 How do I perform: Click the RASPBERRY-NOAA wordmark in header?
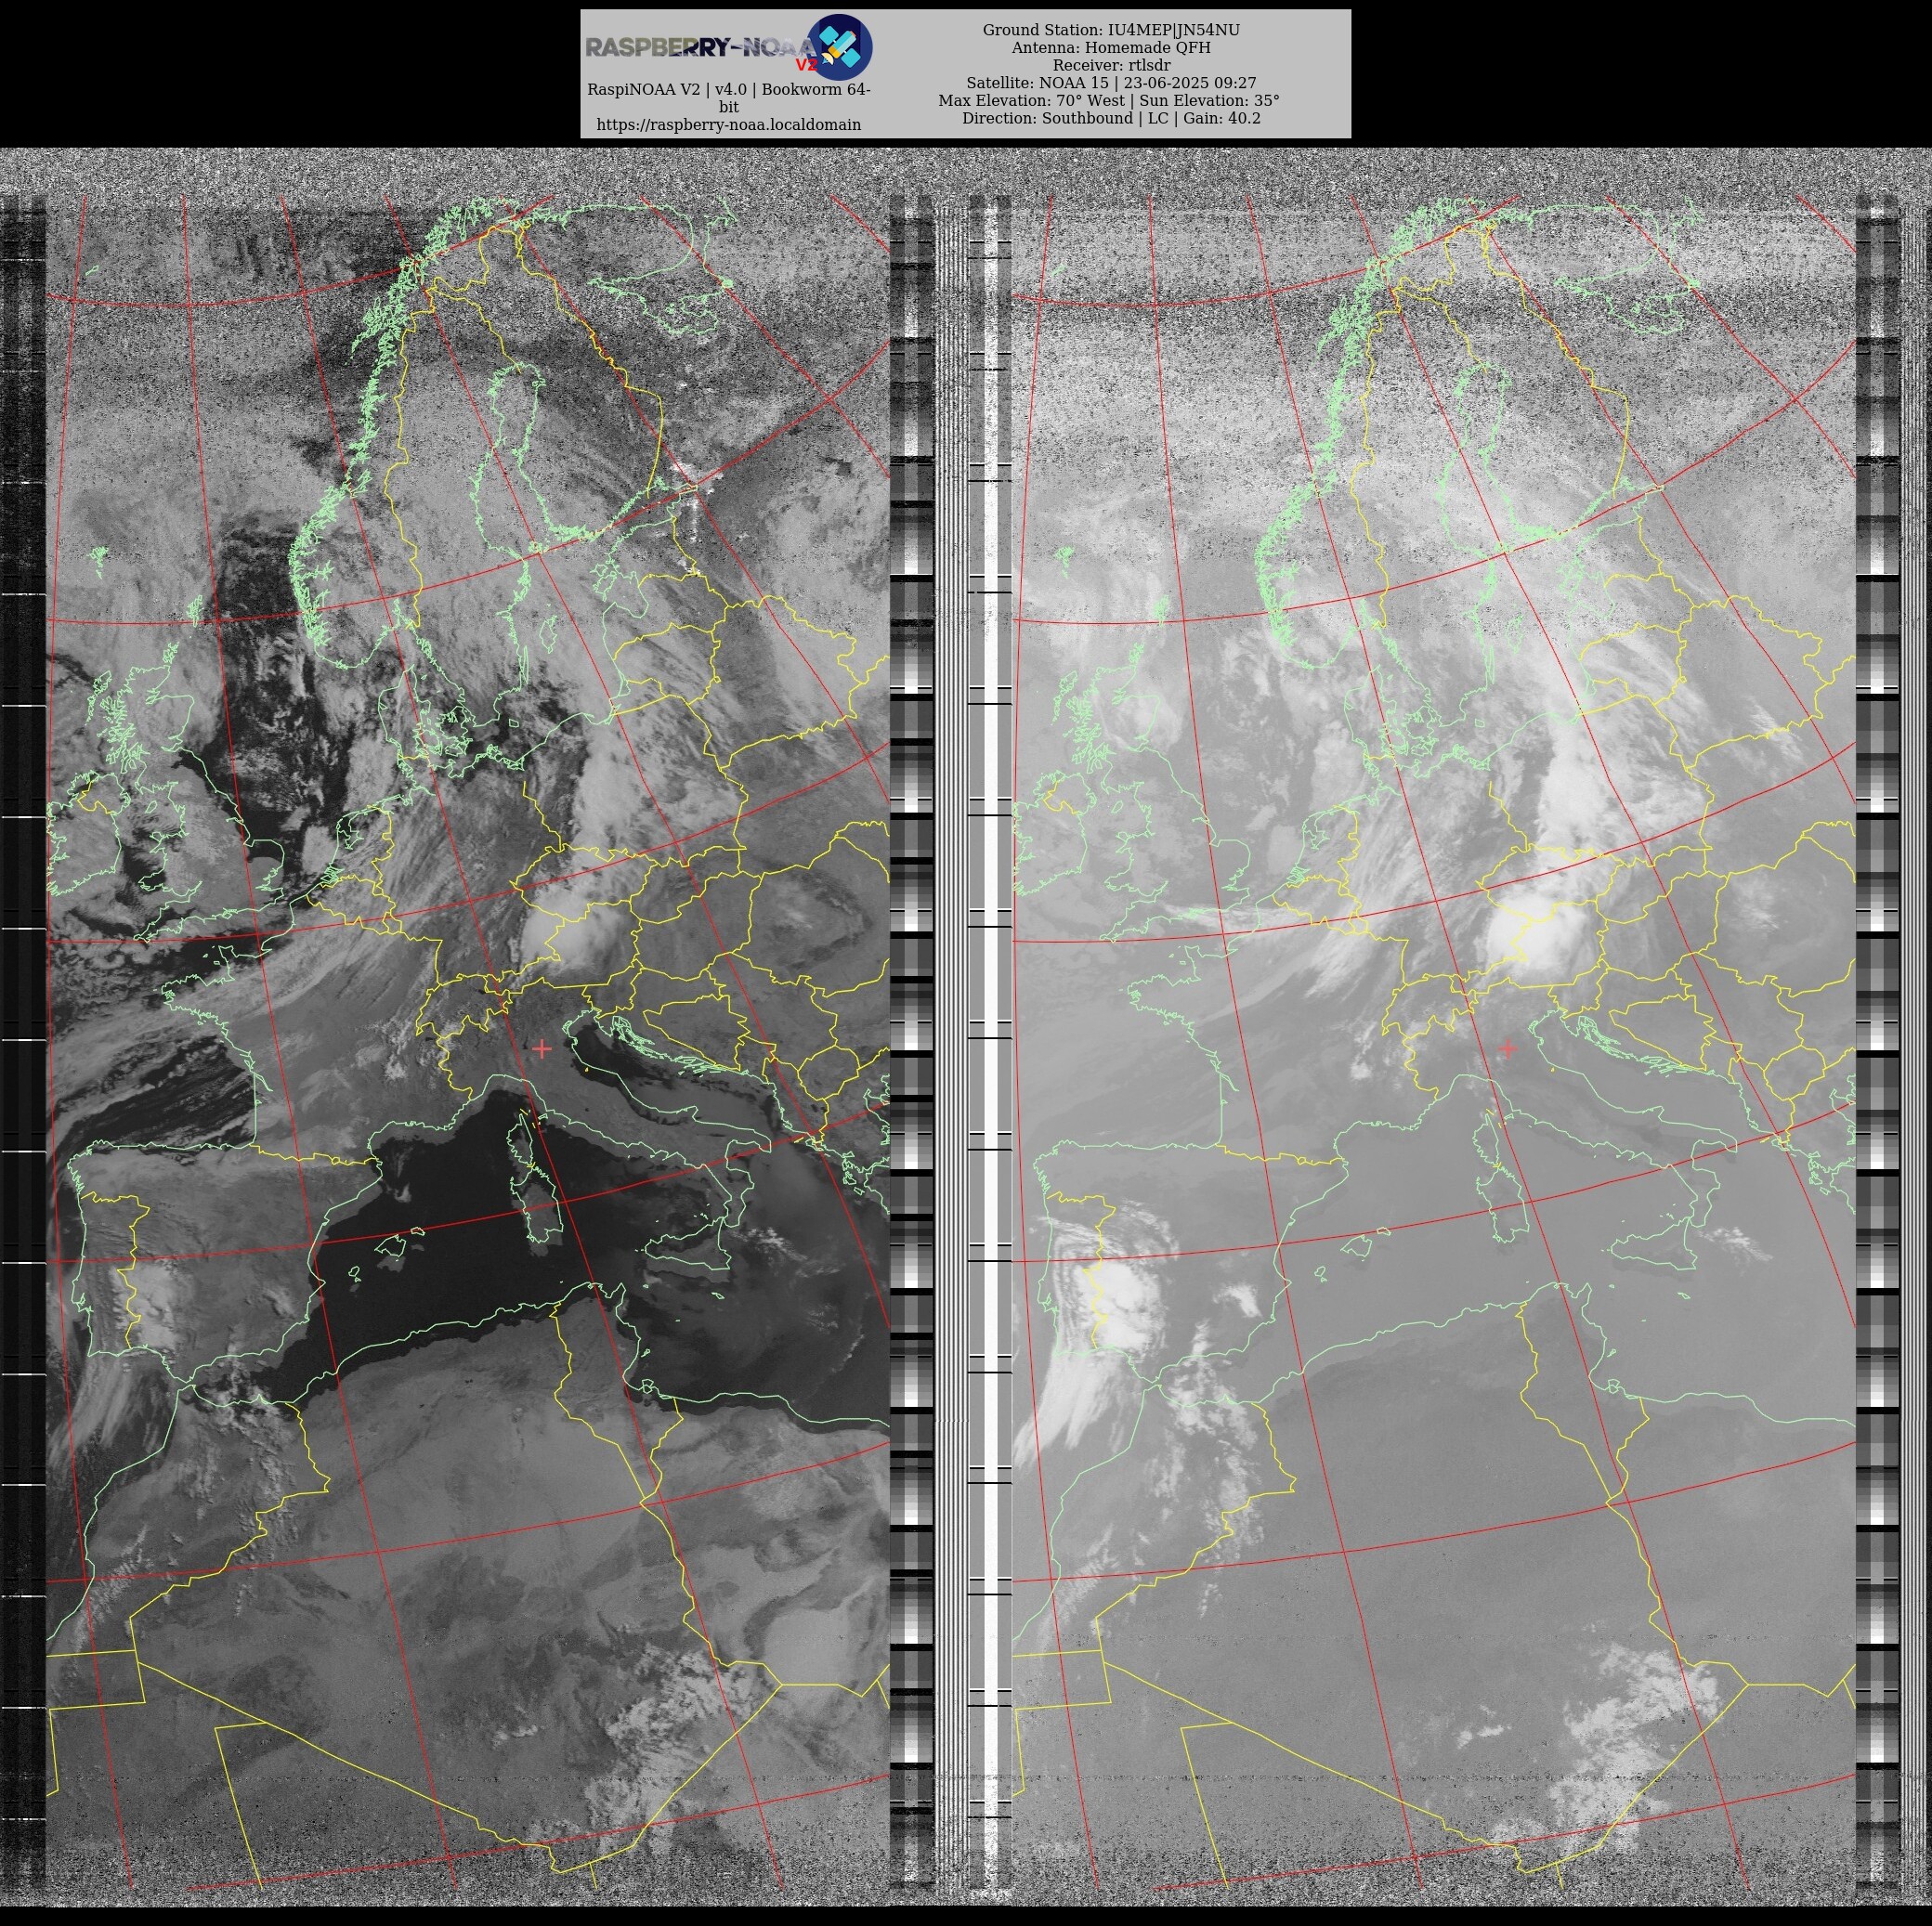click(701, 47)
